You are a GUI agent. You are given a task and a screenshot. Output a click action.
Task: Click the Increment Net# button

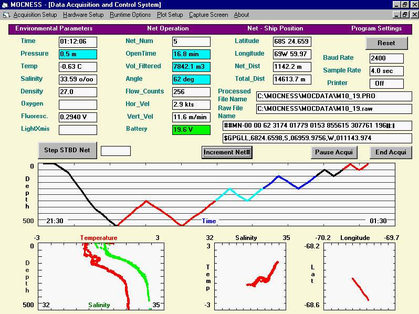pos(227,152)
